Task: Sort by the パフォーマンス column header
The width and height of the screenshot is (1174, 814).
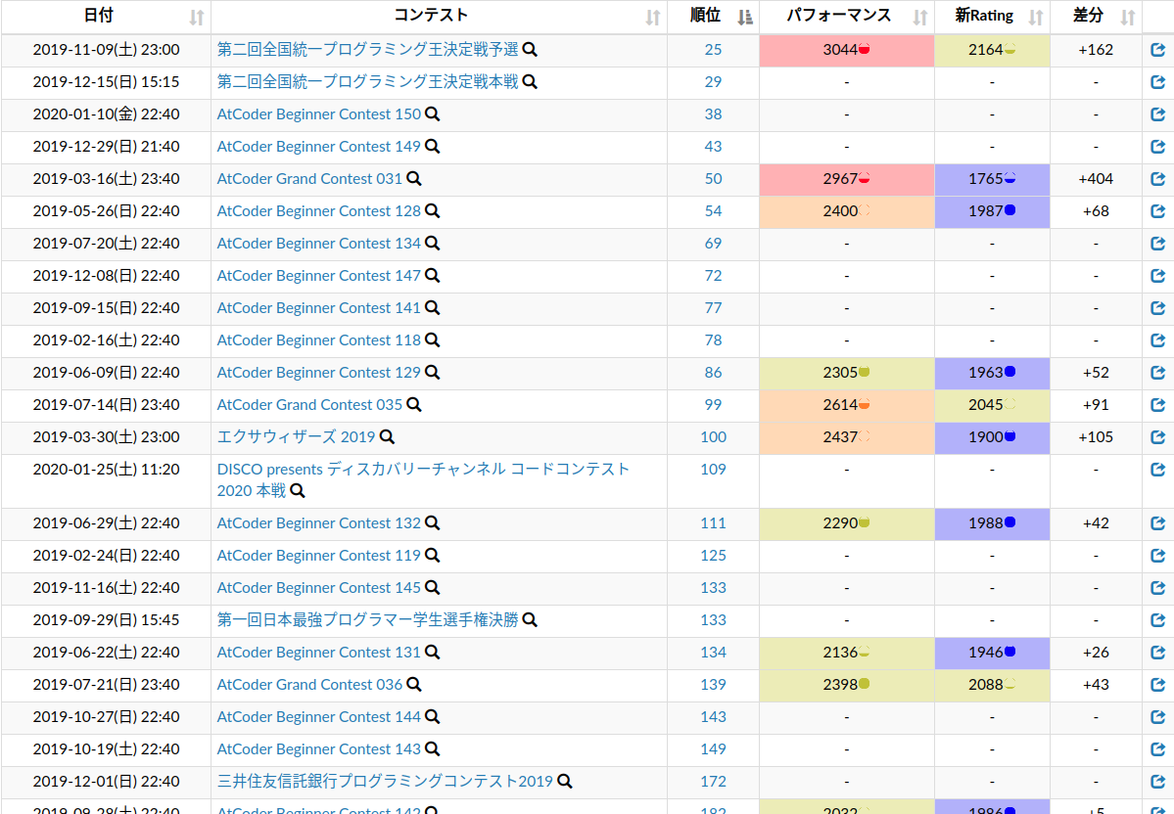Action: [x=847, y=17]
